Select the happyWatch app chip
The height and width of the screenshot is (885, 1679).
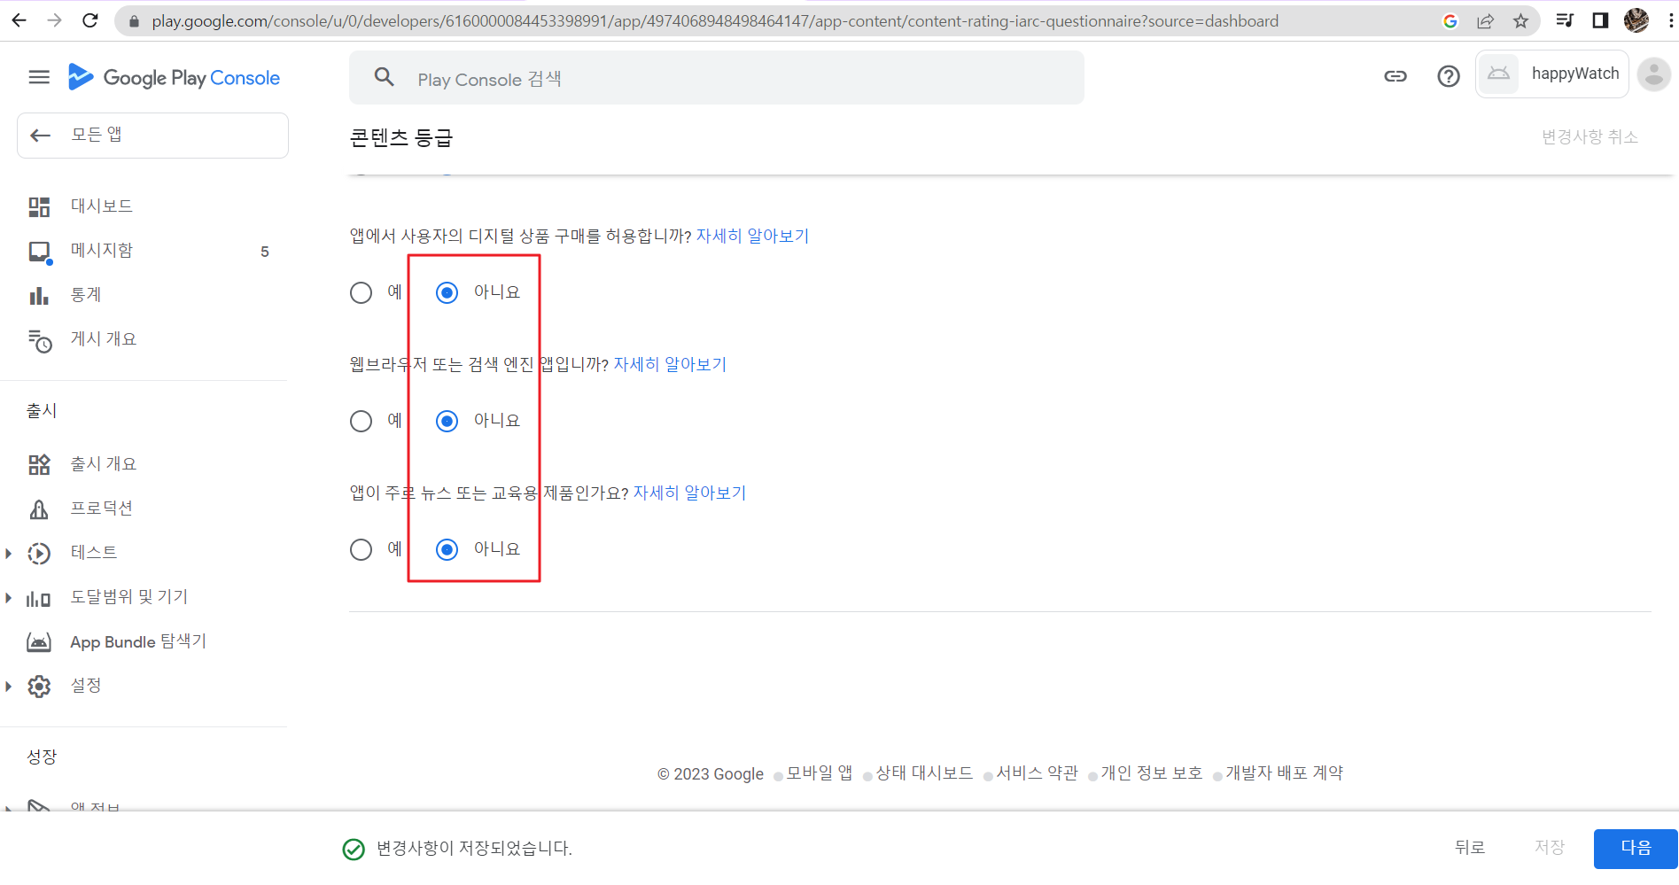coord(1552,74)
